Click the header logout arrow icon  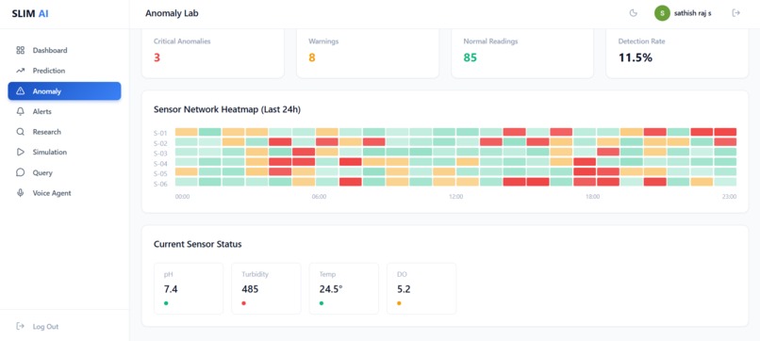pos(735,13)
